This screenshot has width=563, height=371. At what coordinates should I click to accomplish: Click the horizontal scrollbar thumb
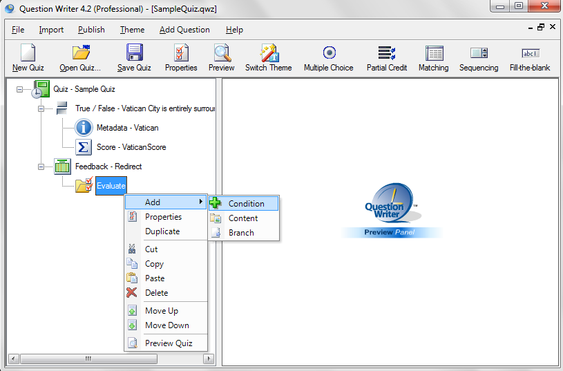88,359
